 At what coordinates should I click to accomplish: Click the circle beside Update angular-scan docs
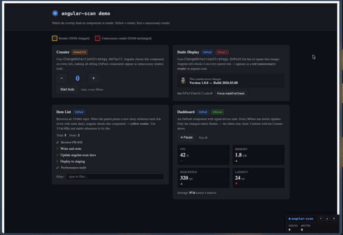click(57, 155)
